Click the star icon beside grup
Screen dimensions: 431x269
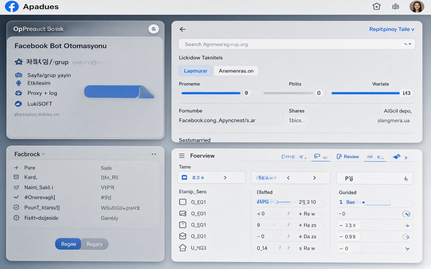[x=19, y=62]
